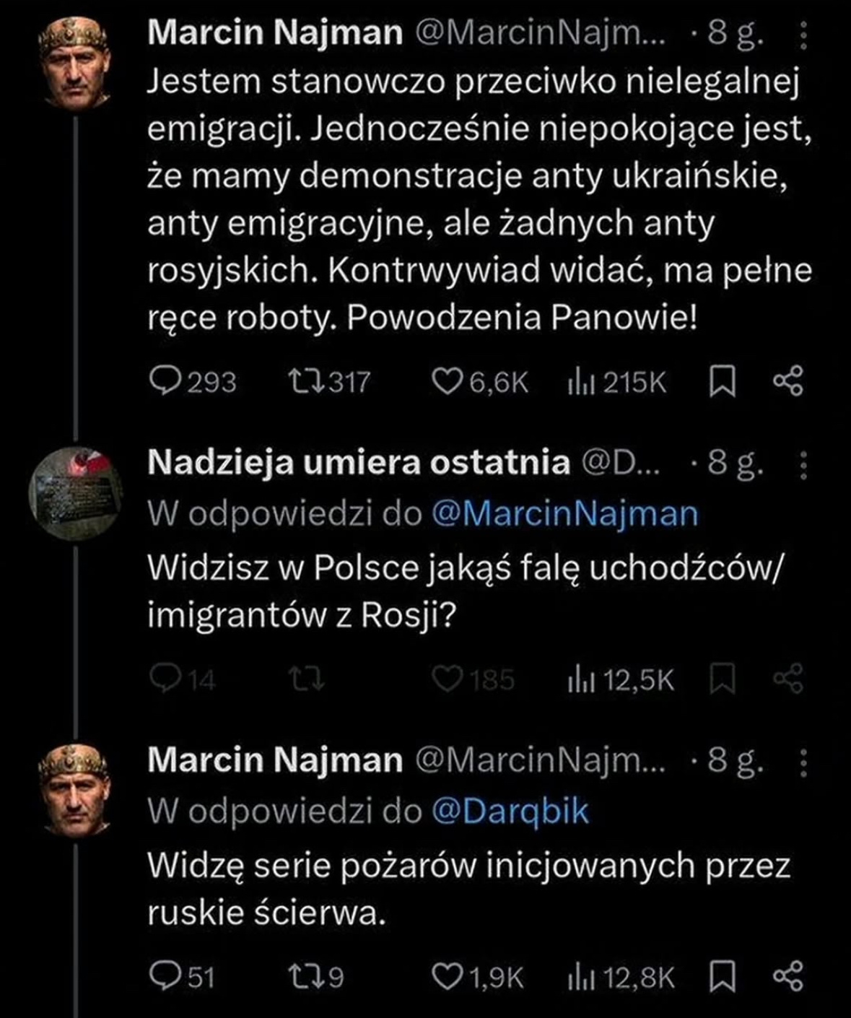Open more options on Najman's last reply

click(x=805, y=761)
